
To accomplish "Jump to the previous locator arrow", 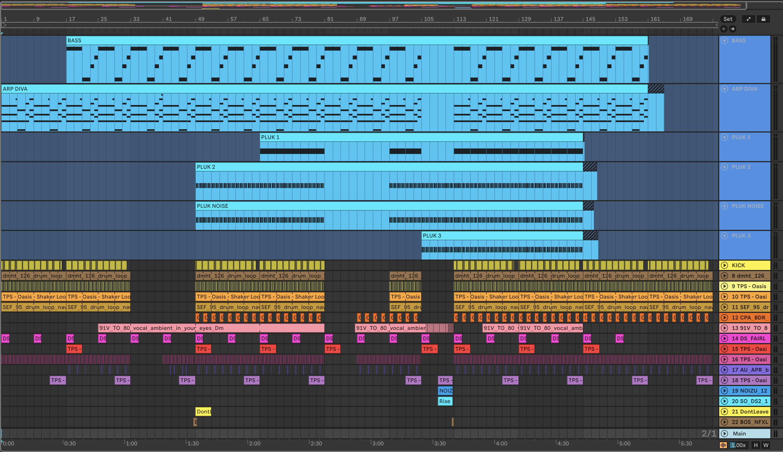I will point(724,29).
